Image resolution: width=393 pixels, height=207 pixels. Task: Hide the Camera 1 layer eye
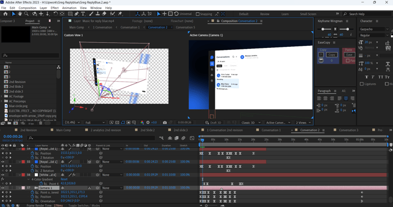coord(3,188)
